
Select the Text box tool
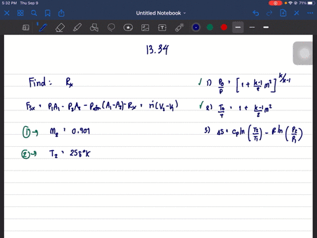(162, 28)
